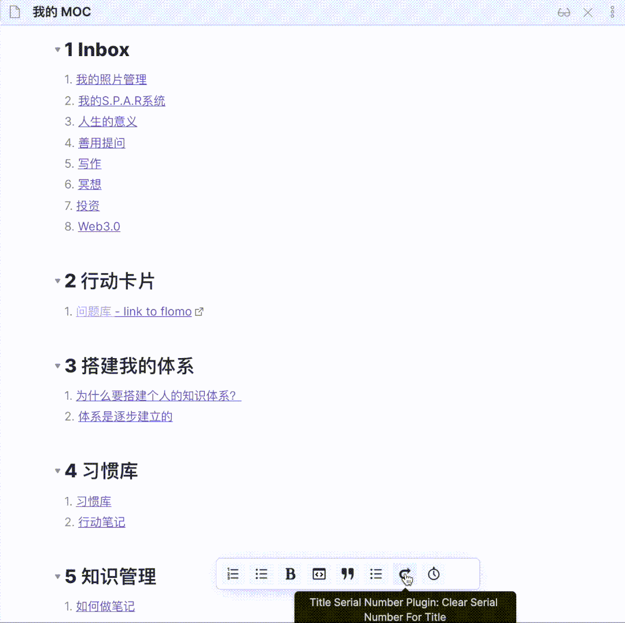625x623 pixels.
Task: Select the task list icon
Action: 376,574
